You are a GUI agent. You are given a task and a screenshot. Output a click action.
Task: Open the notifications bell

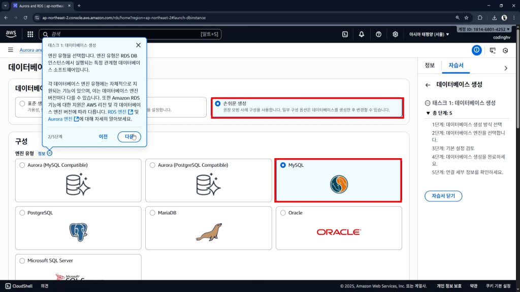coord(362,34)
